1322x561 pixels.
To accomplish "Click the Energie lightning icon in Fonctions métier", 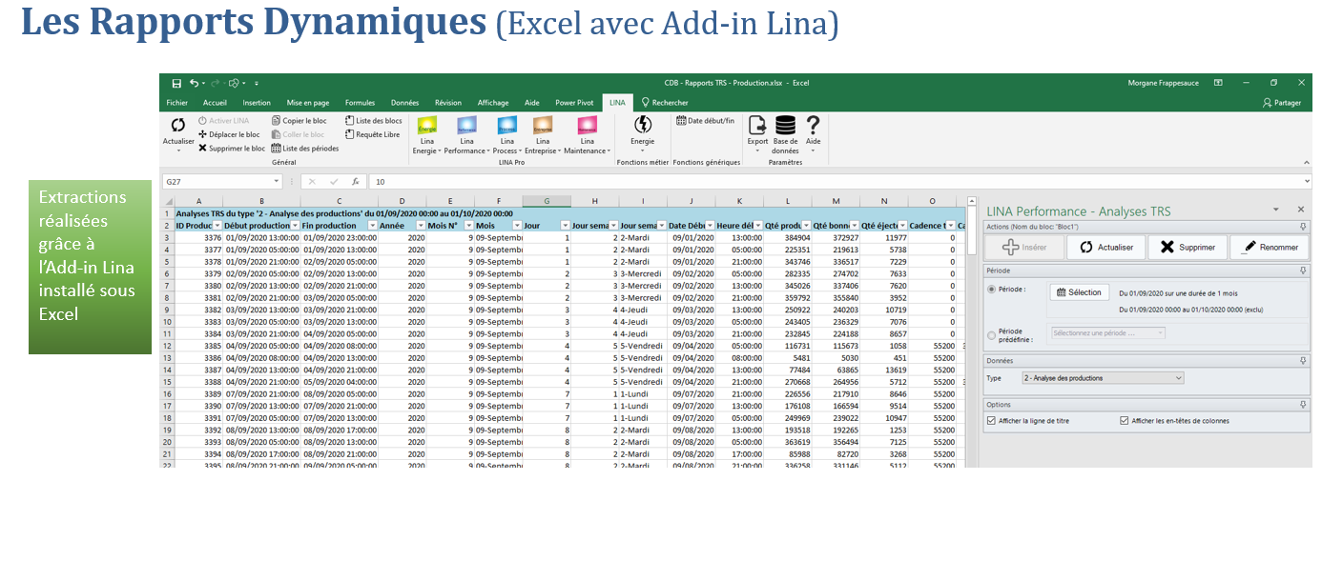I will (643, 125).
